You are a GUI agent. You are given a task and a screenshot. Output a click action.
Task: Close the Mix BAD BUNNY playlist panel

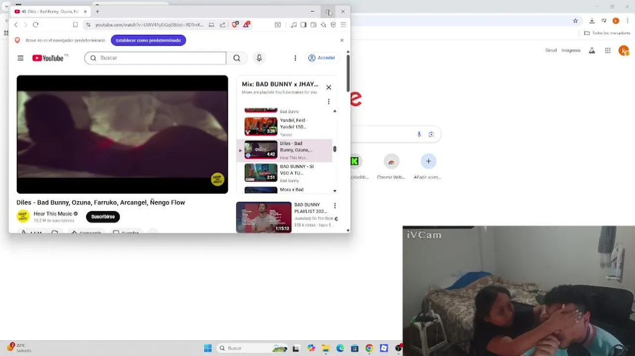click(328, 88)
